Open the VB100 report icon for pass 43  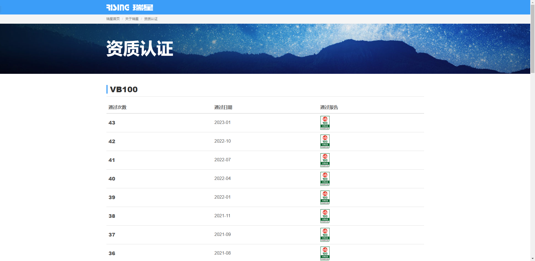pos(325,123)
